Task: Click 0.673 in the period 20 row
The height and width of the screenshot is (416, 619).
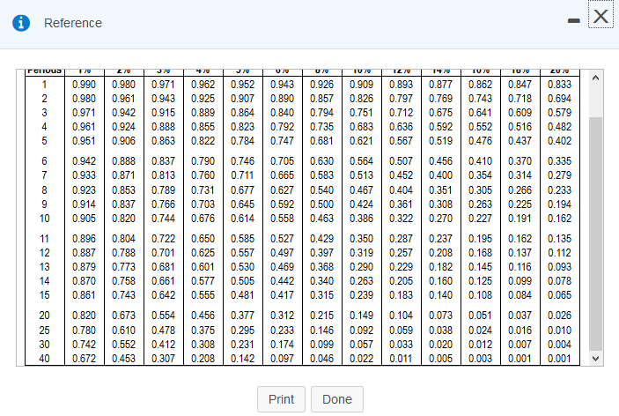Action: 123,316
